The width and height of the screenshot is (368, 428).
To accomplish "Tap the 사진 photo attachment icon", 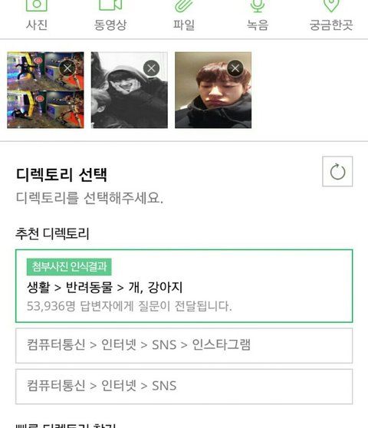I will 37,5.
